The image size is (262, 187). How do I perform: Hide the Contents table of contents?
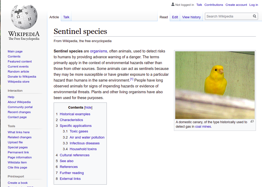pyautogui.click(x=88, y=108)
